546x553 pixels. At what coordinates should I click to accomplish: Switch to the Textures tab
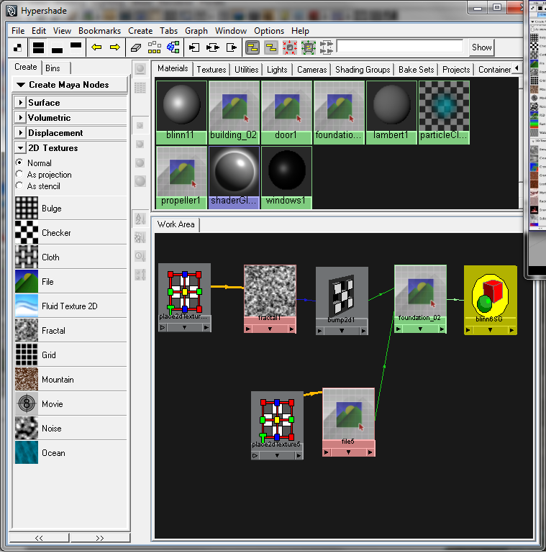(x=211, y=70)
